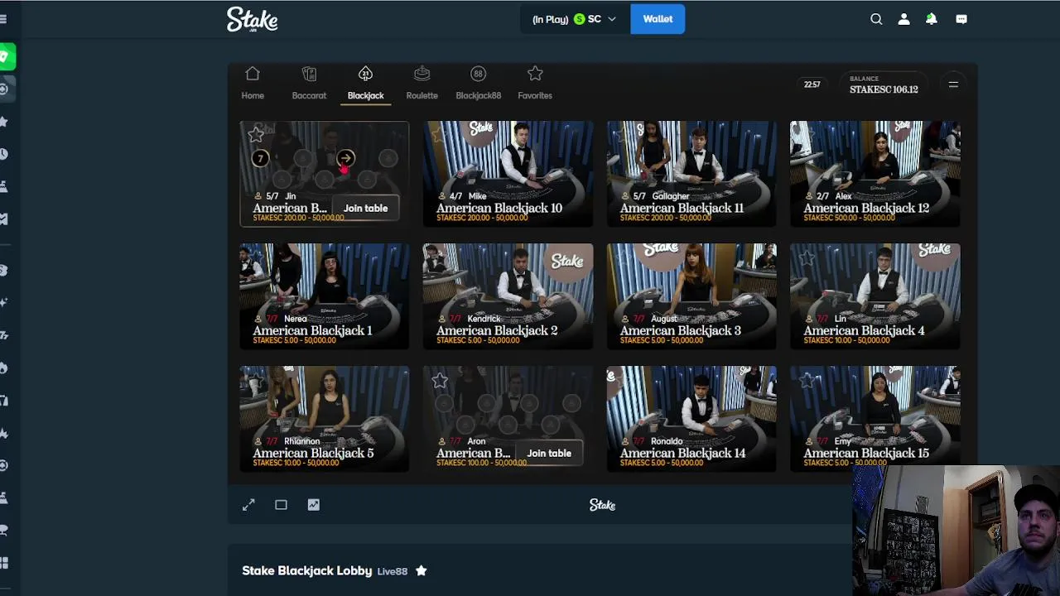Open American Blackjack 5 table
This screenshot has height=596, width=1060.
click(325, 418)
